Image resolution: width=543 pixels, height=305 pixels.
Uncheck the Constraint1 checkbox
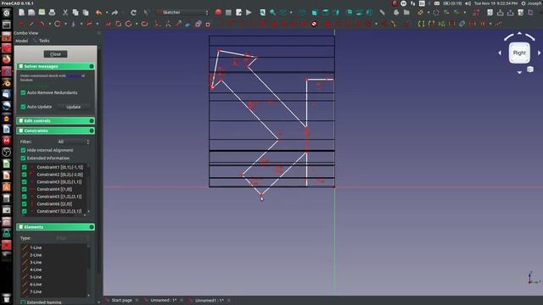25,167
